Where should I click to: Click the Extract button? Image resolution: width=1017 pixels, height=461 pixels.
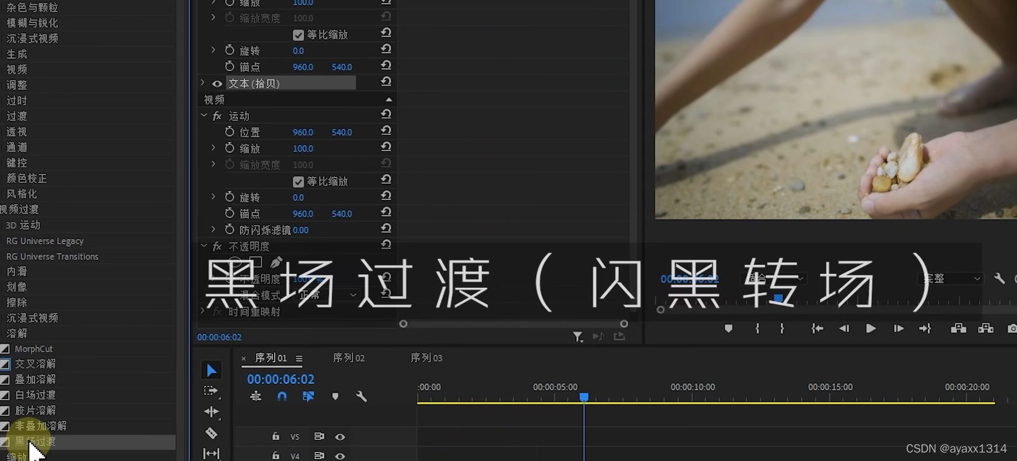tap(986, 329)
